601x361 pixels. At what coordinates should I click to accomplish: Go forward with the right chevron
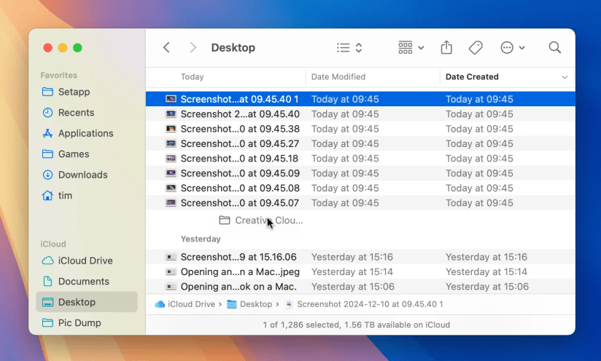pyautogui.click(x=193, y=47)
